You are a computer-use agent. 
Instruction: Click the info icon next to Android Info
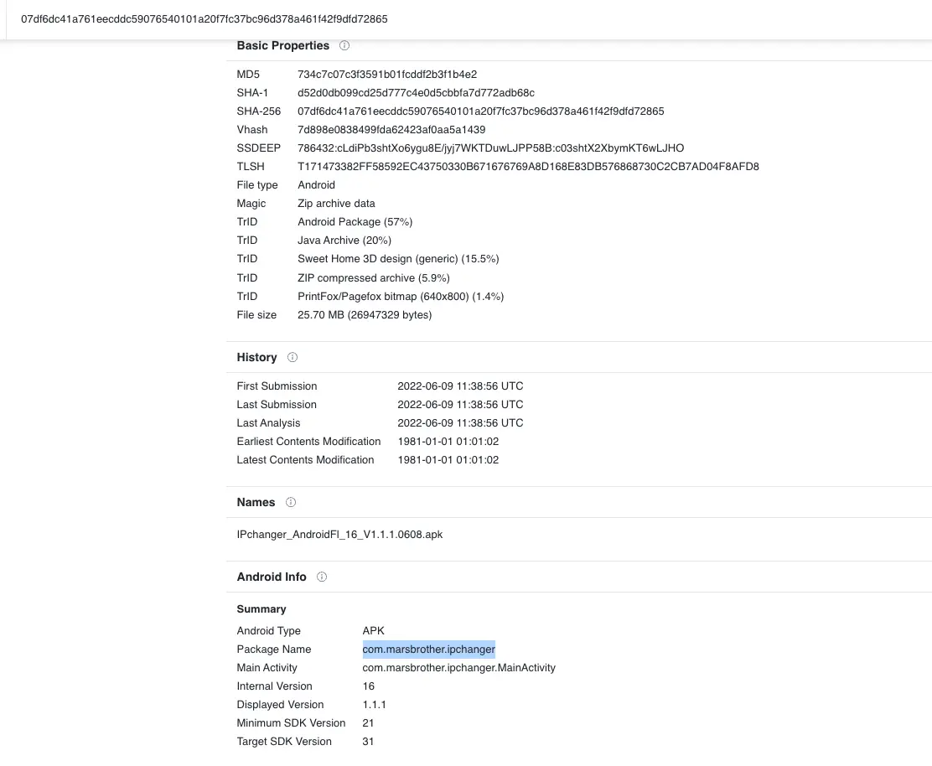click(x=321, y=577)
